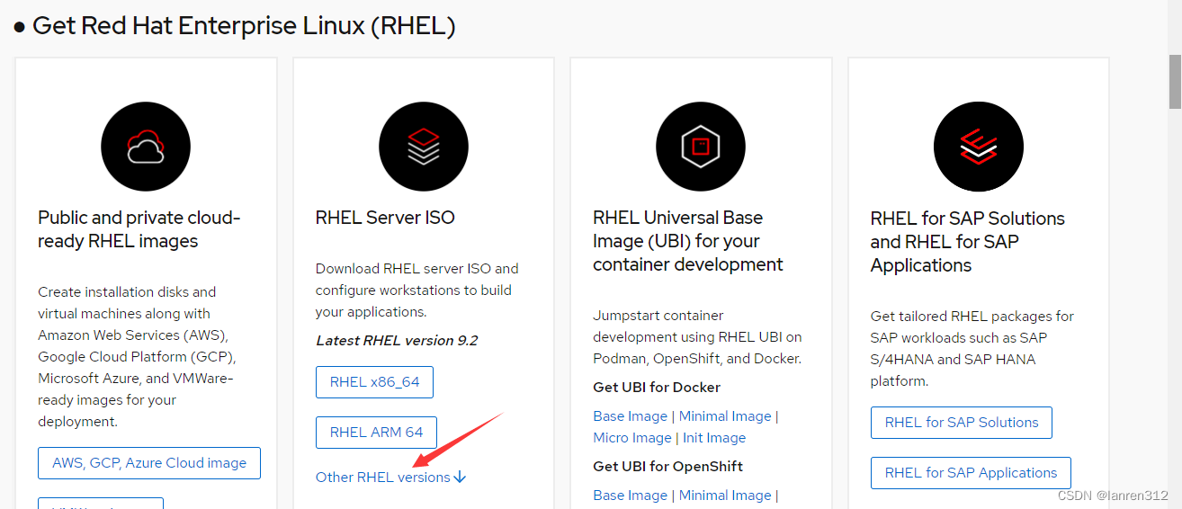Open Minimal Image link under UBI for Docker
The height and width of the screenshot is (509, 1182).
[x=725, y=416]
